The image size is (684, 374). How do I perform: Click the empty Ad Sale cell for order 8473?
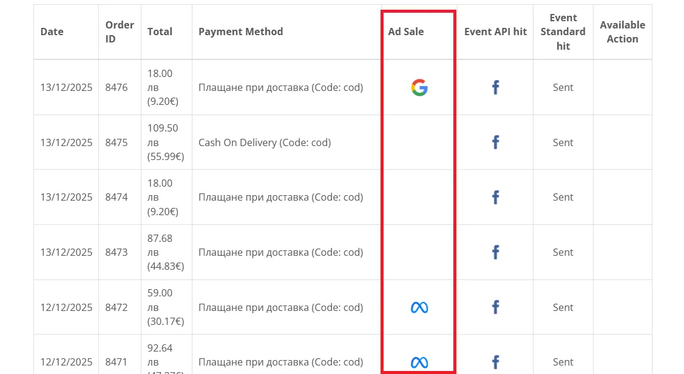(418, 252)
